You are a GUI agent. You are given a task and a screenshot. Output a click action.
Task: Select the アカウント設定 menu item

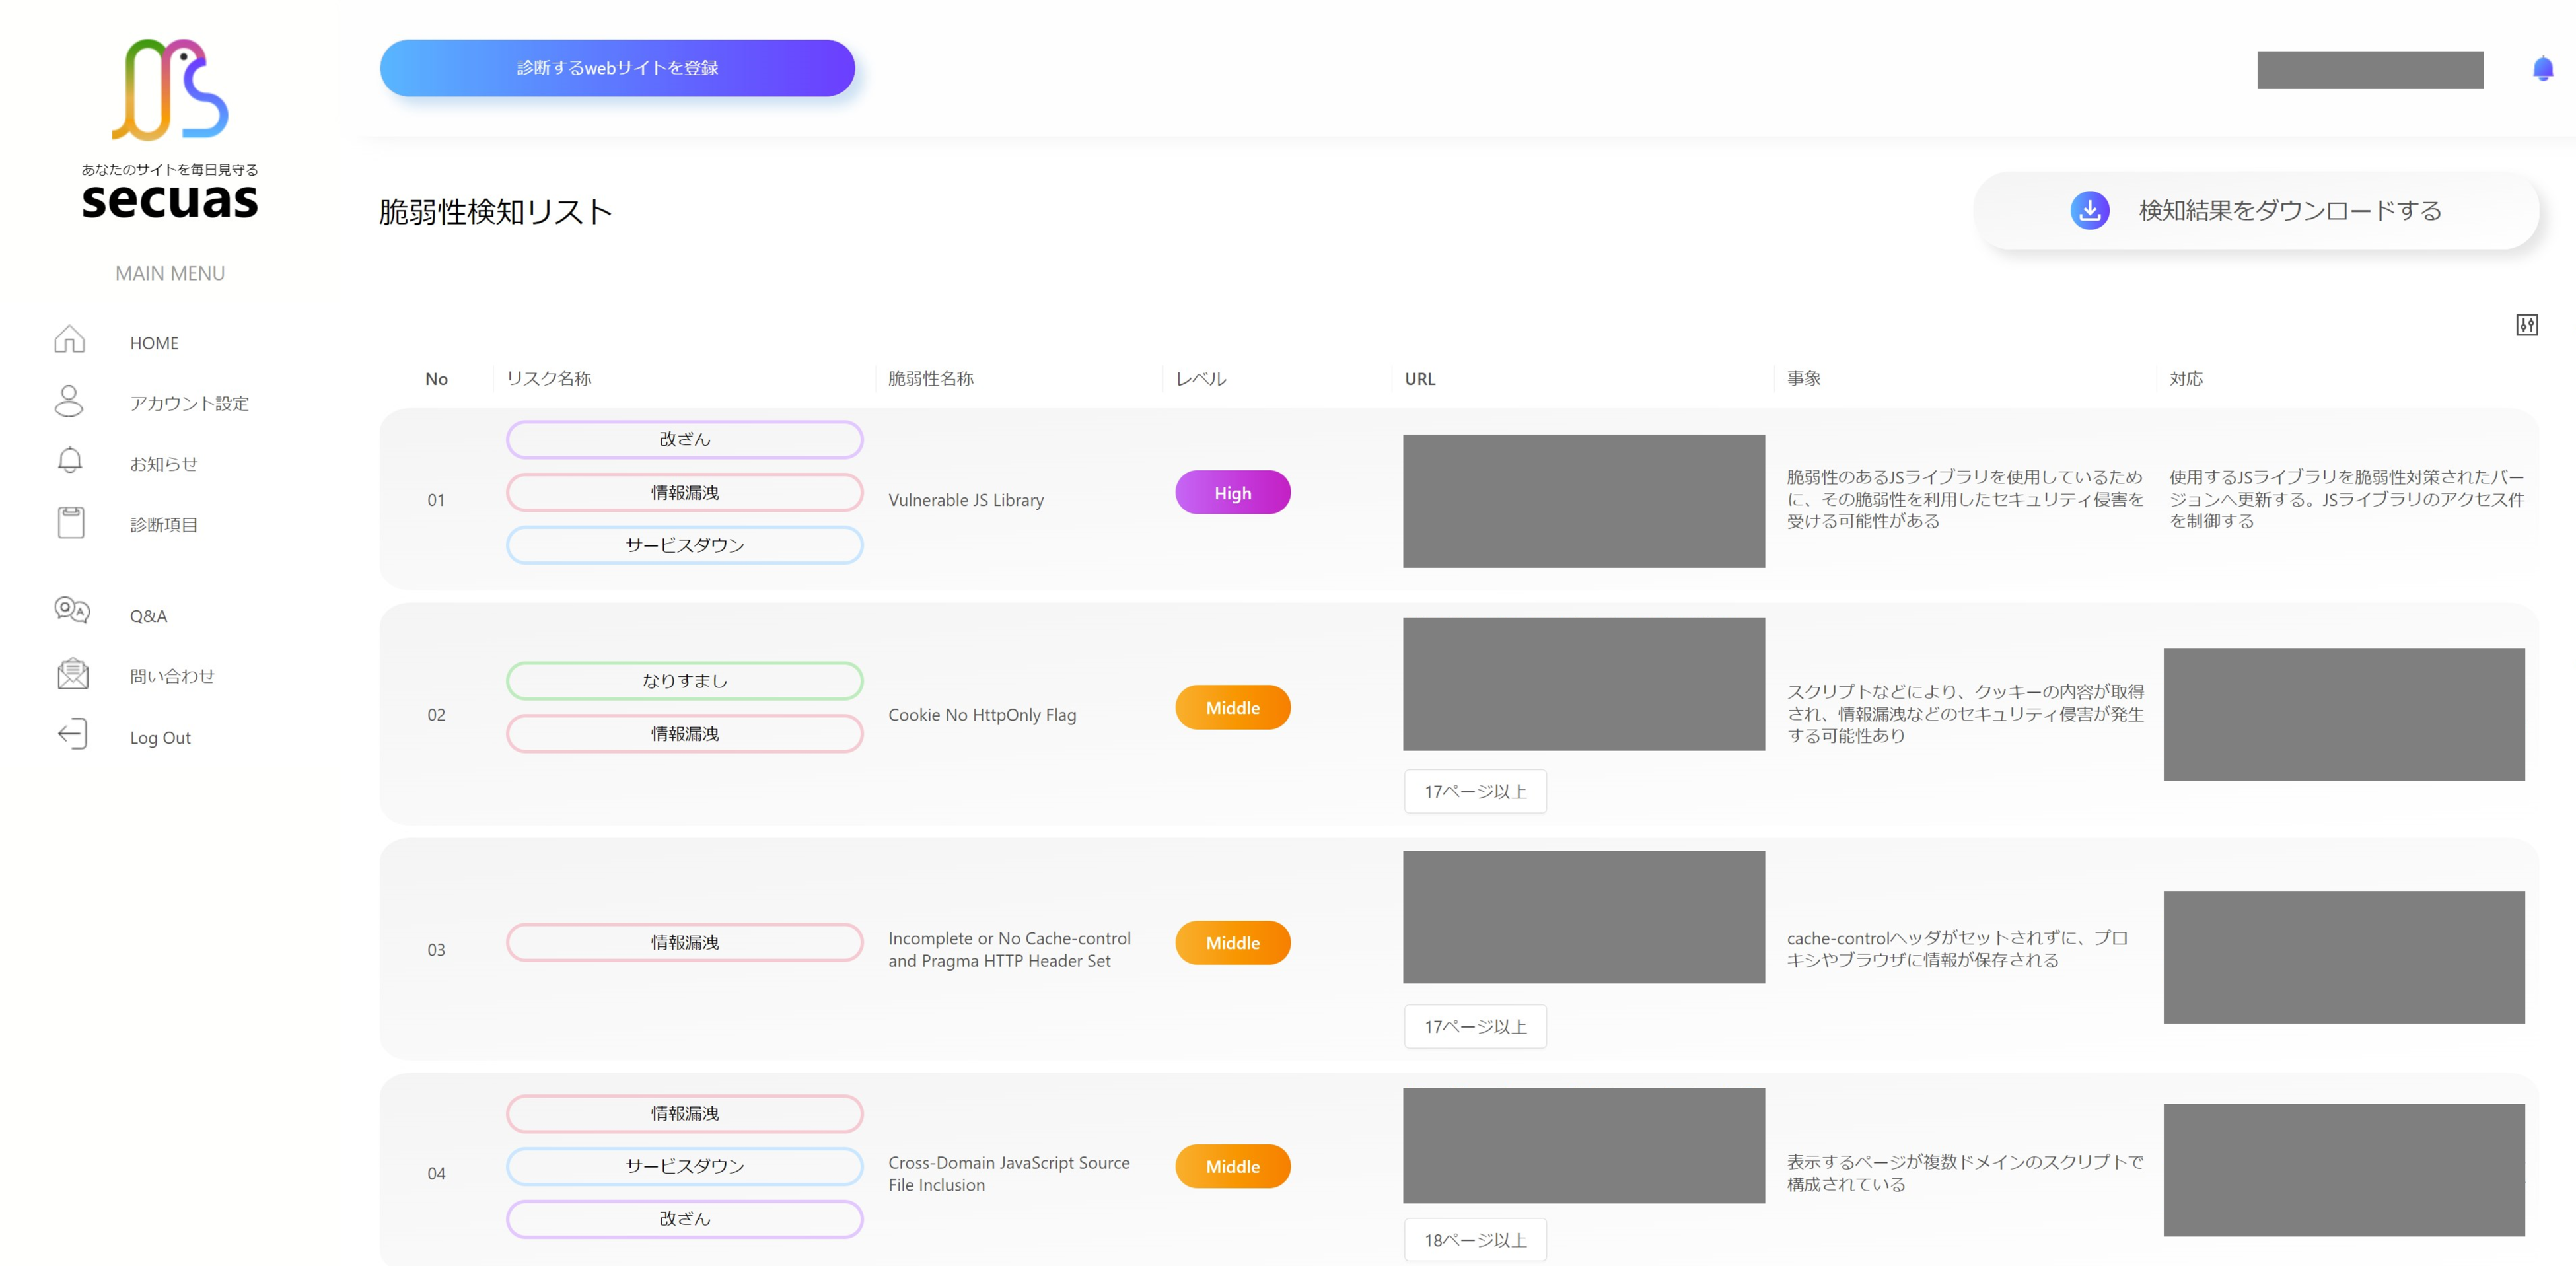pyautogui.click(x=189, y=403)
